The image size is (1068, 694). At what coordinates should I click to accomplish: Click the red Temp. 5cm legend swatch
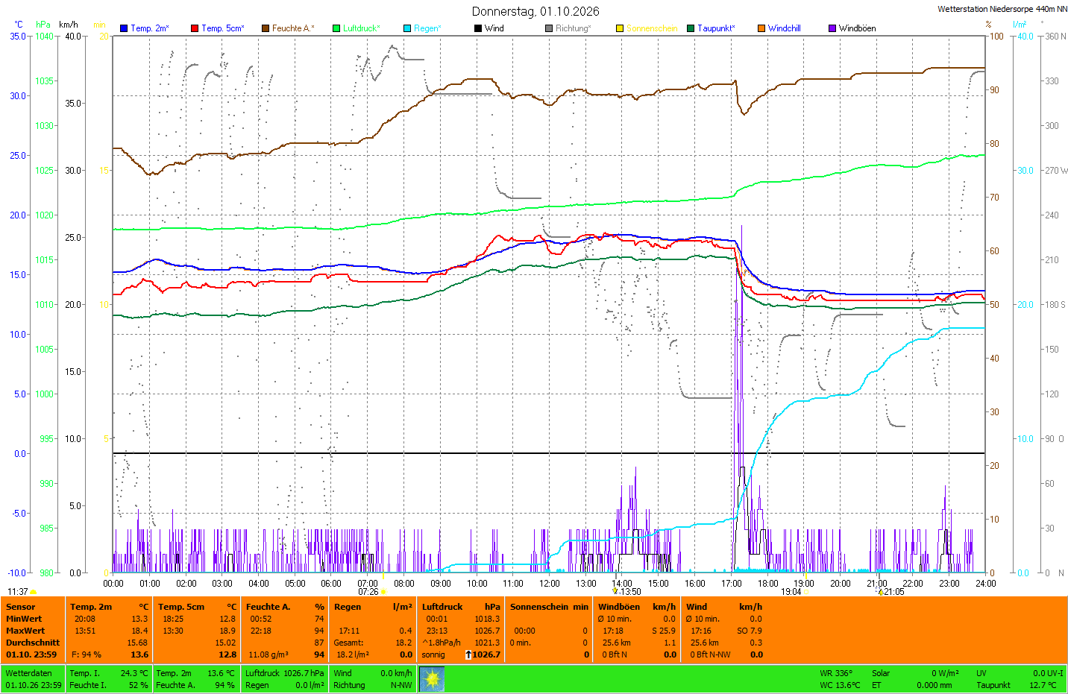pos(195,28)
